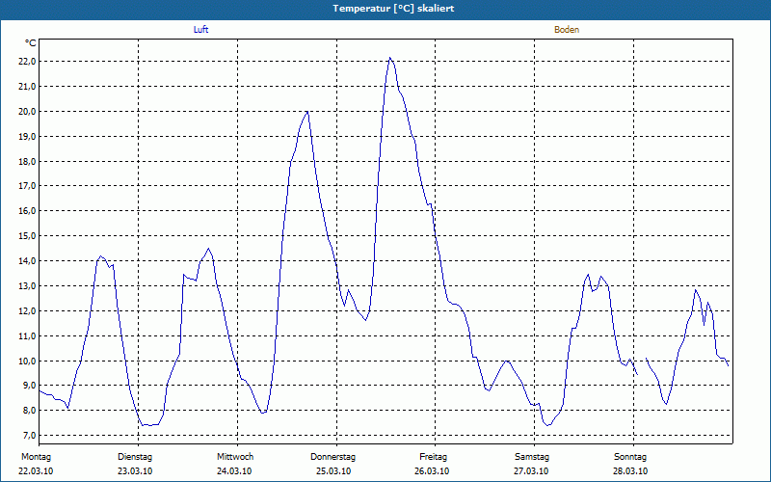
Task: Click the 22°C peak on Thursday's curve
Action: [x=390, y=58]
